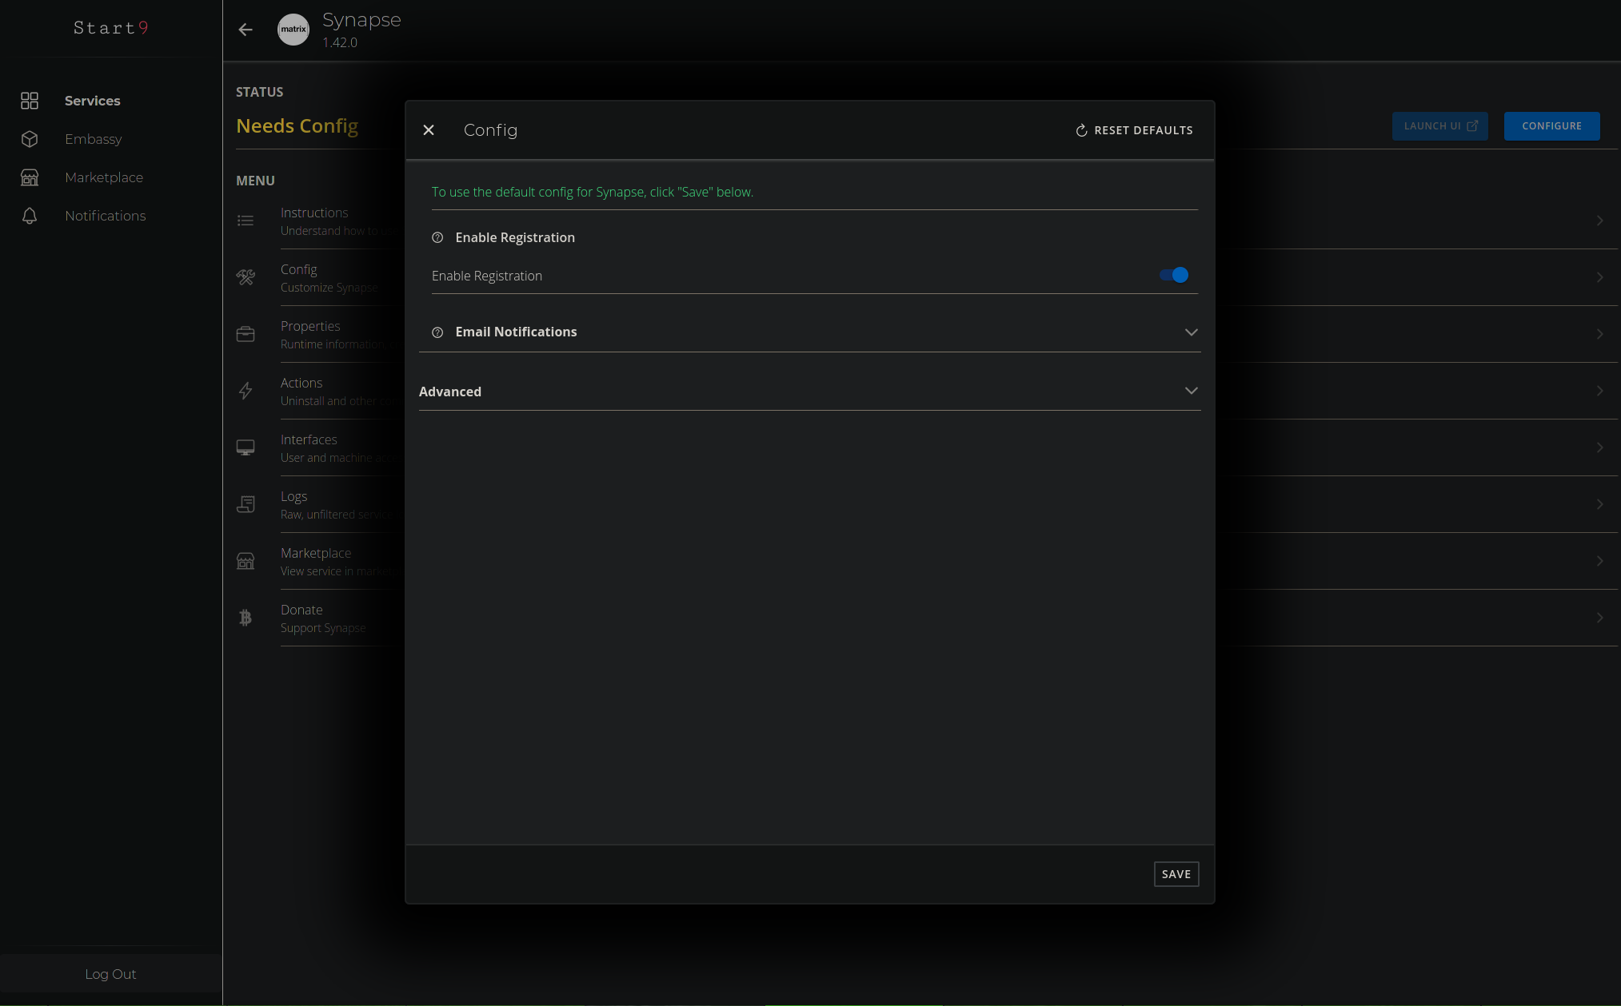Click Log Out at bottom

pos(110,974)
